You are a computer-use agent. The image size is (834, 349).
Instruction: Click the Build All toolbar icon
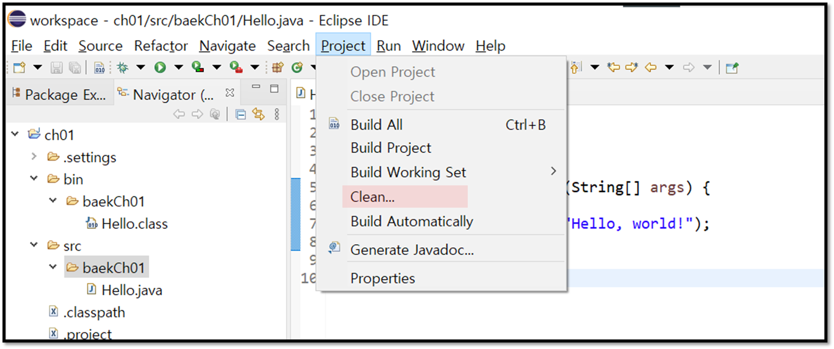pyautogui.click(x=99, y=67)
